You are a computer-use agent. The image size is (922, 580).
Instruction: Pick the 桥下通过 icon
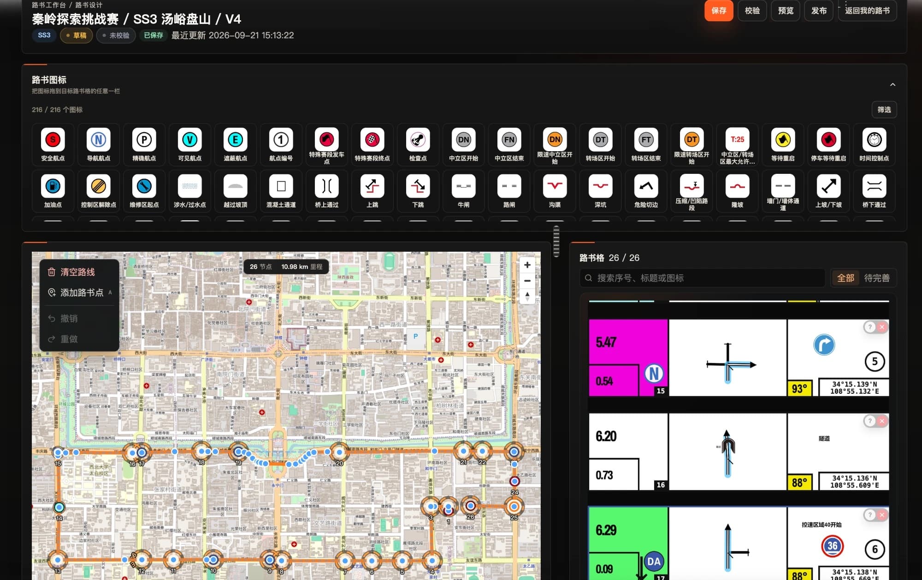click(x=874, y=191)
